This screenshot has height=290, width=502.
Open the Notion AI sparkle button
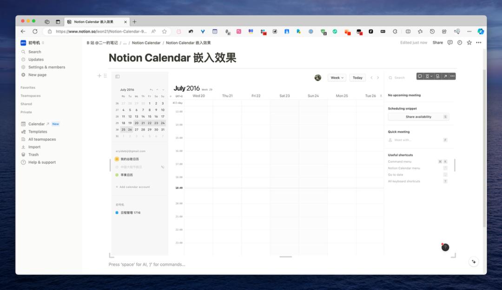(x=474, y=262)
